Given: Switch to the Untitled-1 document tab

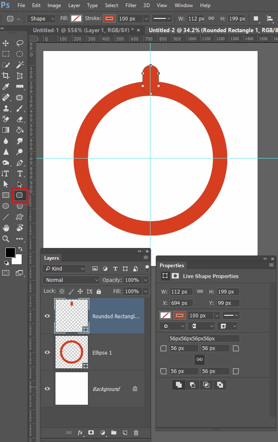Looking at the screenshot, I should click(x=83, y=30).
